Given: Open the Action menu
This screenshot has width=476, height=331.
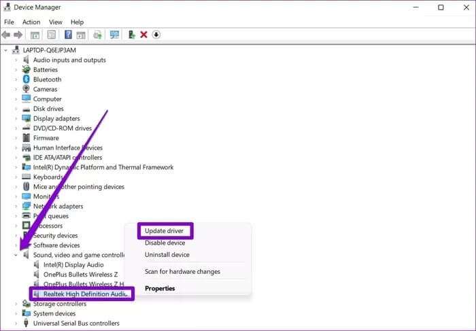Looking at the screenshot, I should [x=31, y=22].
